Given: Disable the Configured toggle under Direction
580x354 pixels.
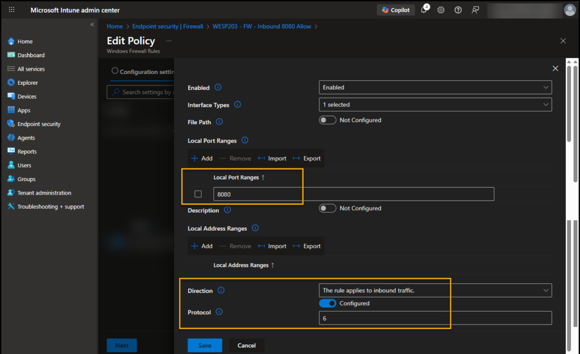Looking at the screenshot, I should 328,303.
